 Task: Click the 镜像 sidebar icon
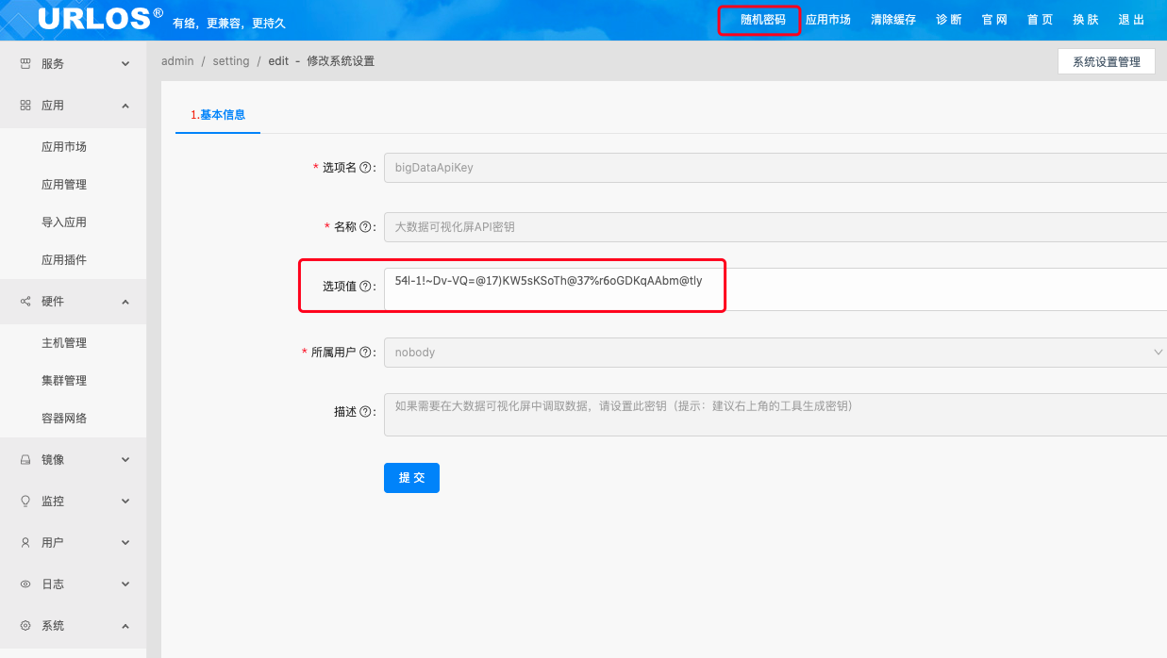pos(25,460)
